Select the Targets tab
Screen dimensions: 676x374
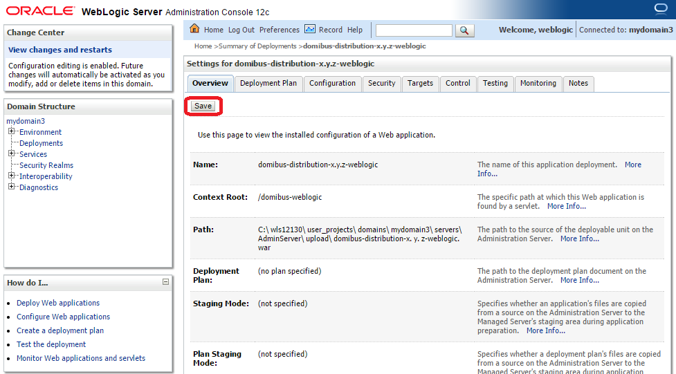click(420, 83)
